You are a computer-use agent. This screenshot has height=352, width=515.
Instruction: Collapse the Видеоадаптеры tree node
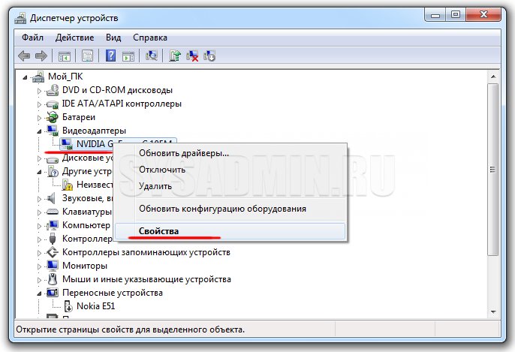point(40,131)
